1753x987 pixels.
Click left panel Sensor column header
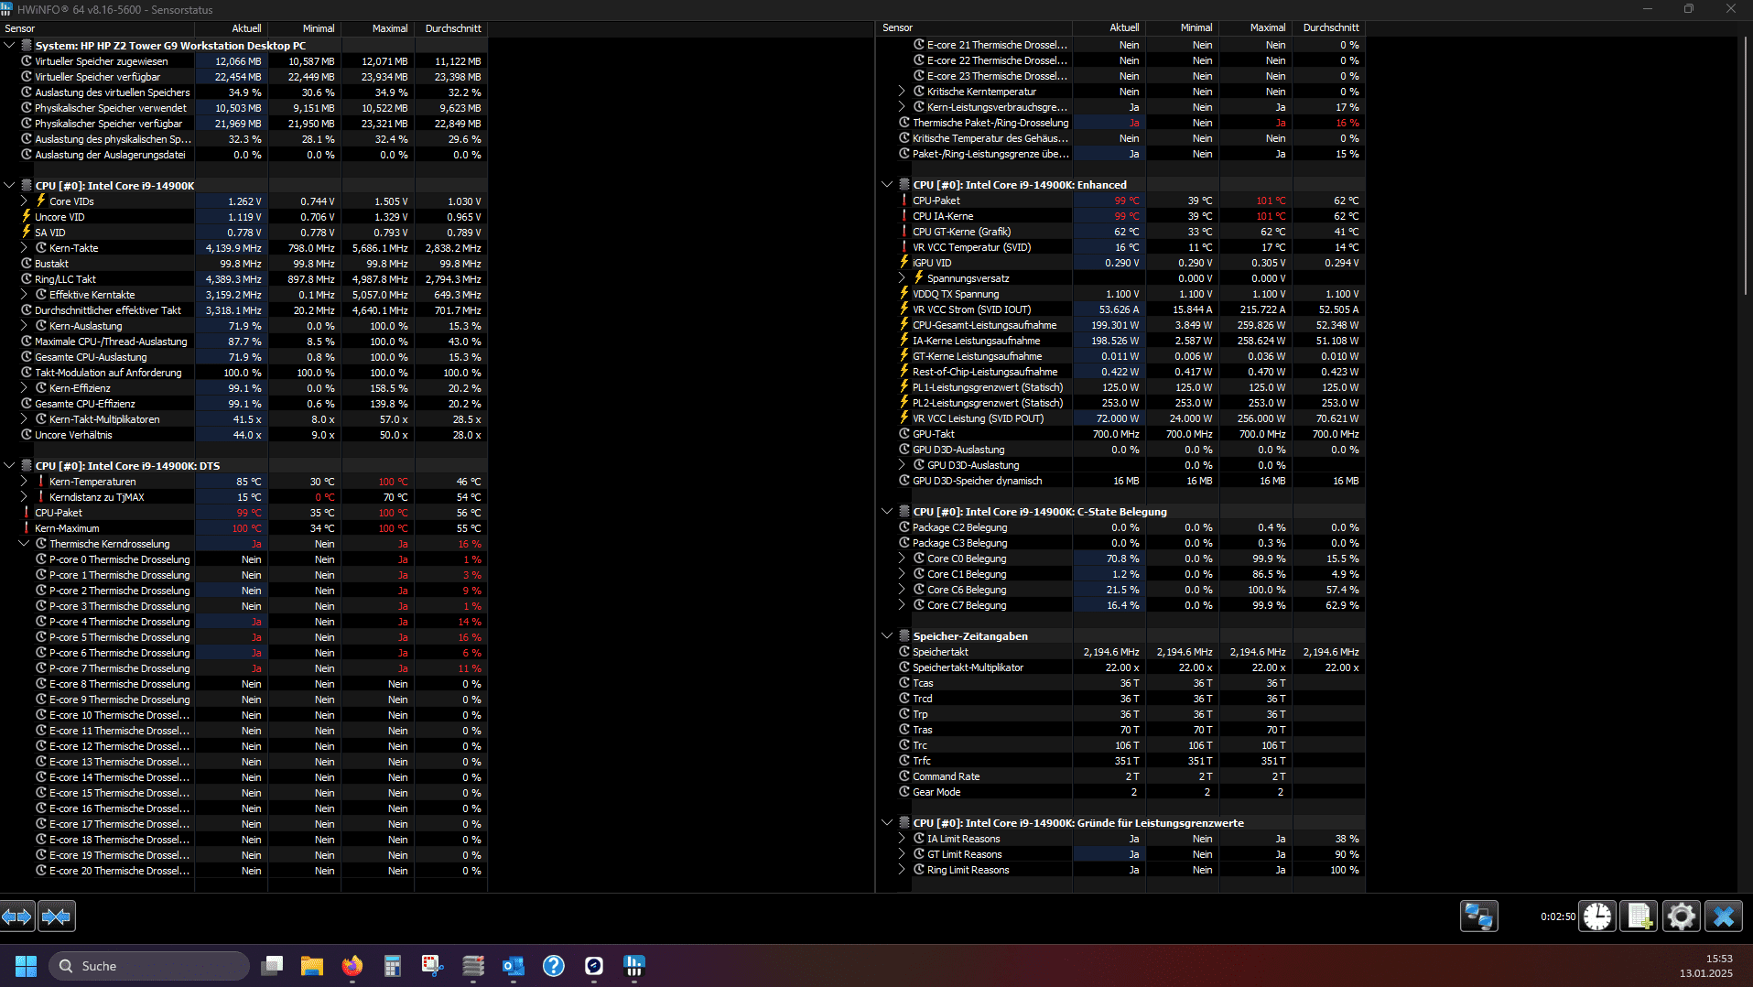[97, 28]
